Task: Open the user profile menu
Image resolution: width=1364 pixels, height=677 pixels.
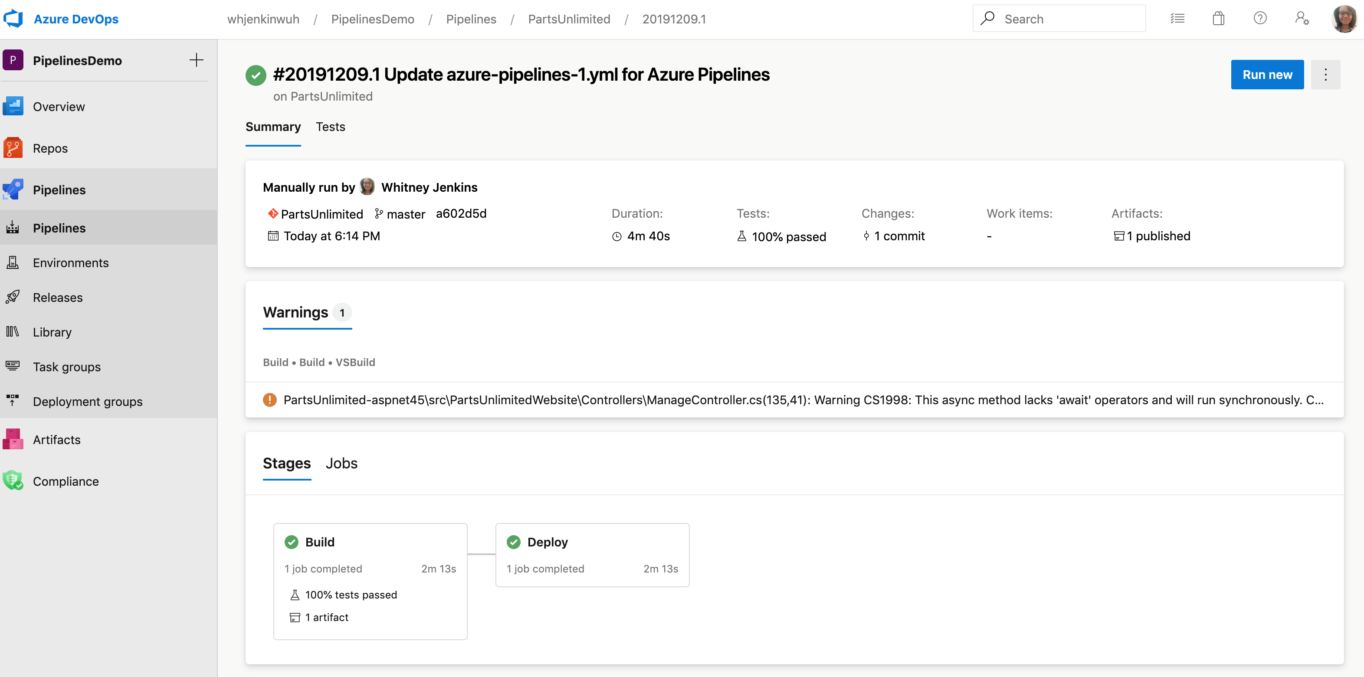Action: (1342, 19)
